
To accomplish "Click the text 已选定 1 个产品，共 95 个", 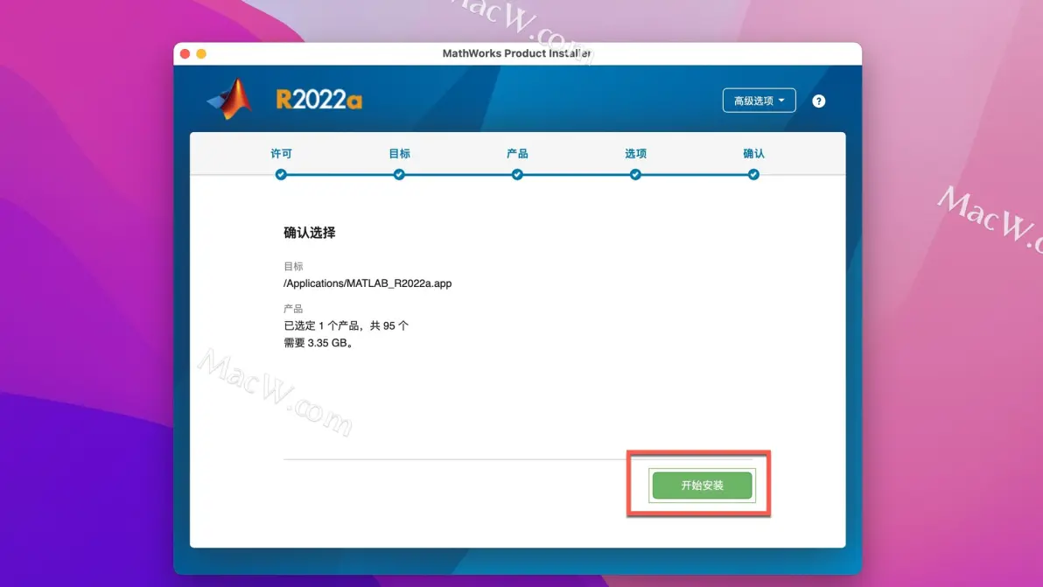I will pos(346,325).
